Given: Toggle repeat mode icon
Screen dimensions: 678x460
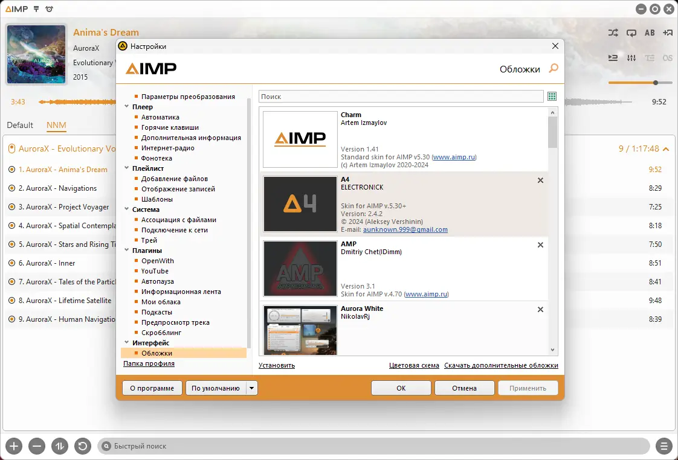Looking at the screenshot, I should coord(631,33).
